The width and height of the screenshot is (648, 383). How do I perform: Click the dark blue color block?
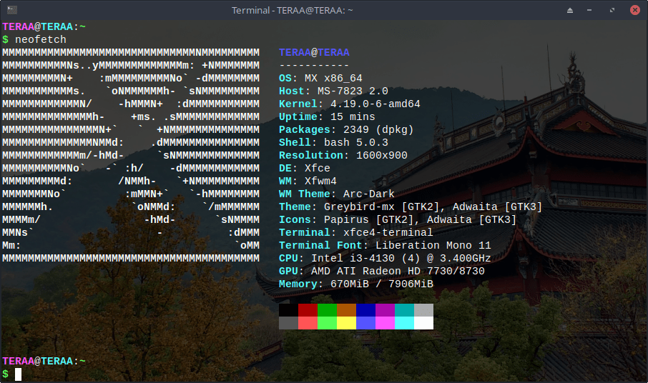[x=365, y=310]
